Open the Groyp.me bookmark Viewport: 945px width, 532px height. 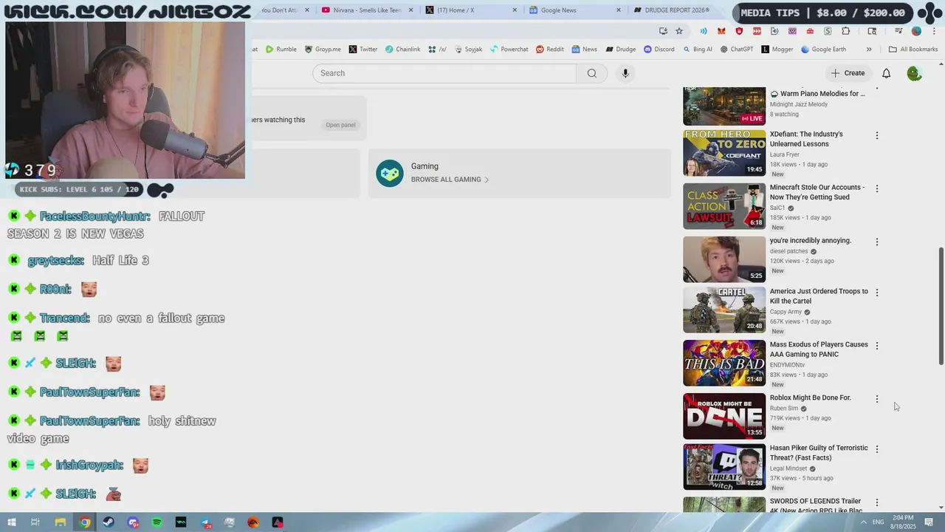323,50
